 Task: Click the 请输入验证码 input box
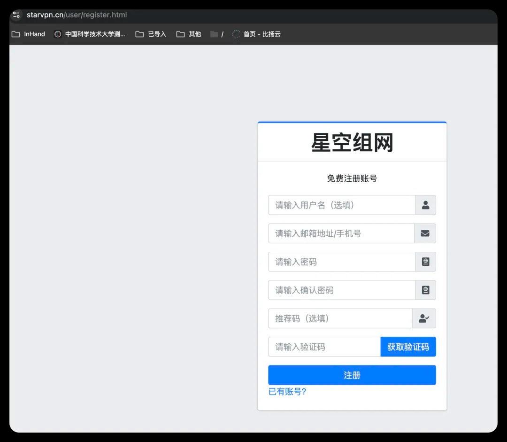324,347
